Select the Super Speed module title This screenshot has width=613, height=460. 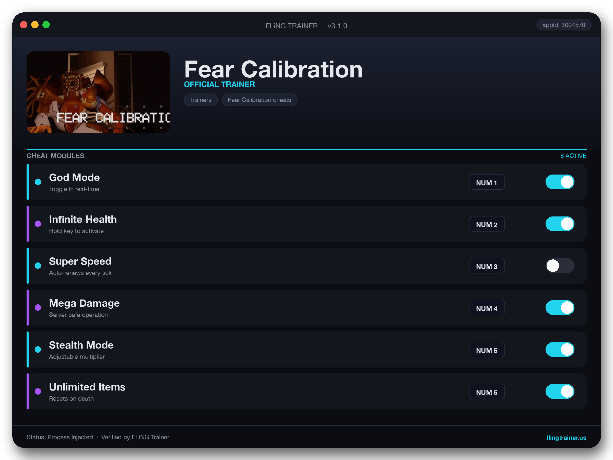coord(80,261)
